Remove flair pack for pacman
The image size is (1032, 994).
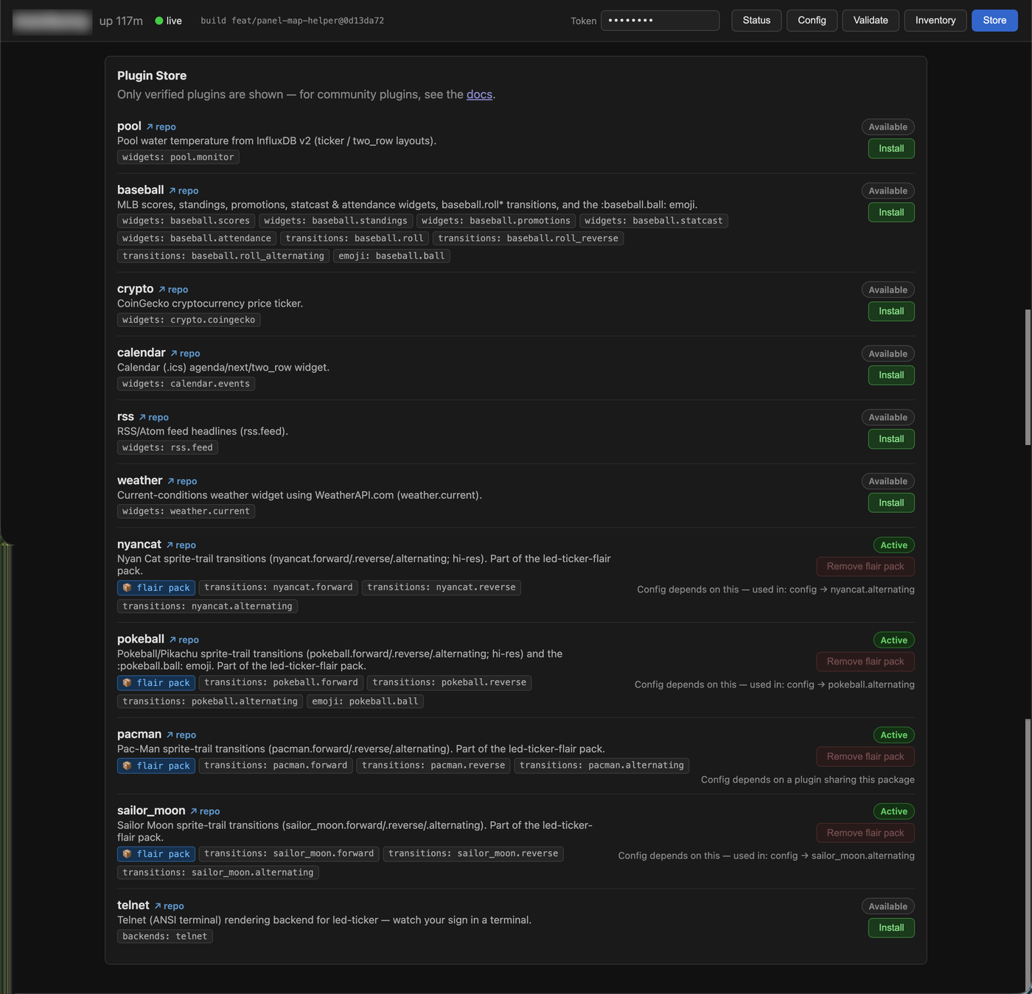point(865,757)
